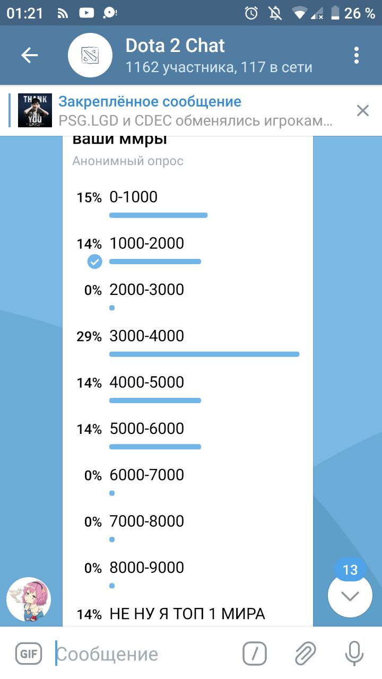The height and width of the screenshot is (679, 382).
Task: Select the 0-1000 poll option
Action: (134, 197)
